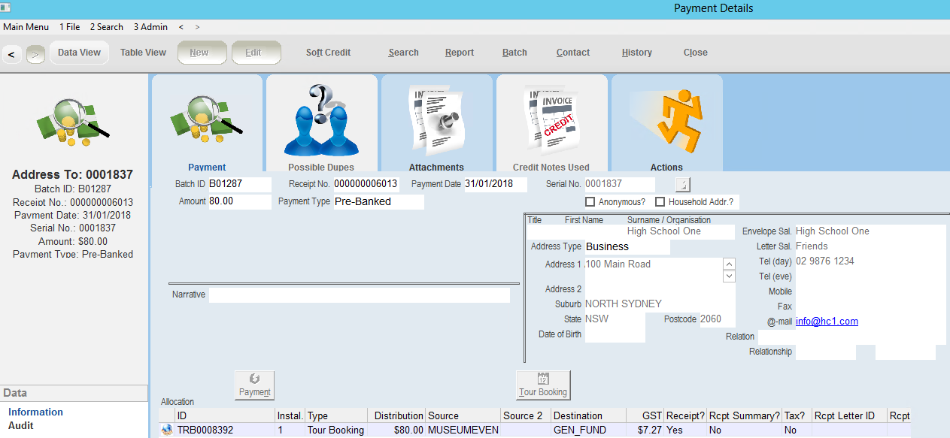
Task: Open Credit Notes Used icon
Action: click(x=551, y=120)
